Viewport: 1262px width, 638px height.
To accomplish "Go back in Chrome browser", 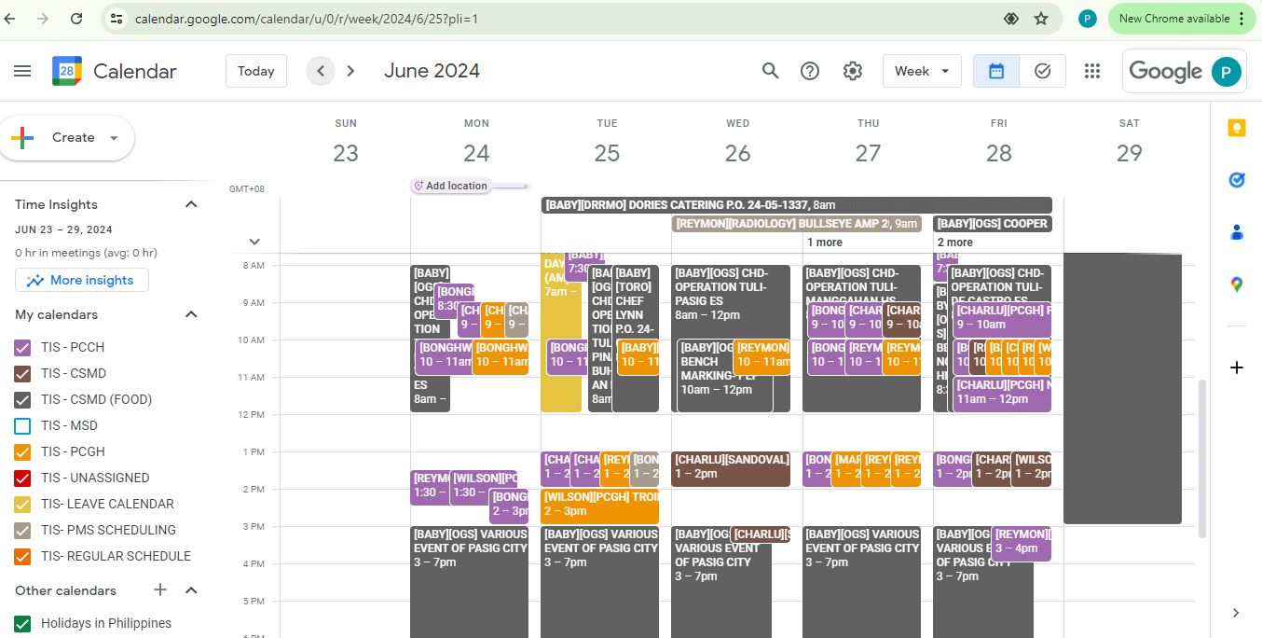I will (11, 19).
